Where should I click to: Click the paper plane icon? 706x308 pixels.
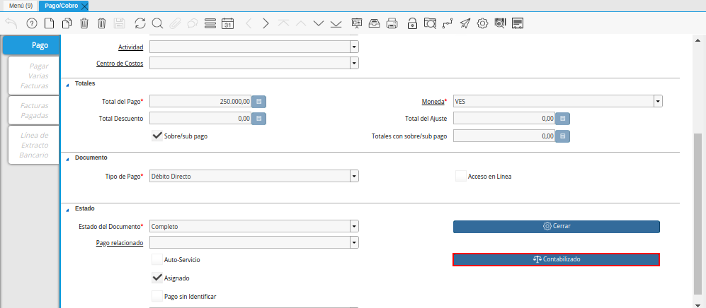point(465,23)
